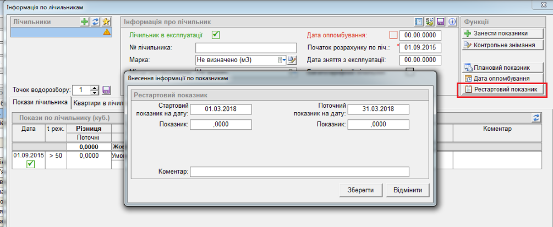Click the refresh icon in Лічильники panel header
The width and height of the screenshot is (553, 227).
coord(95,22)
